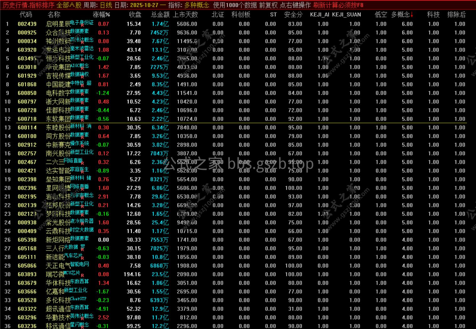The height and width of the screenshot is (329, 476).
Task: Click the KEJI_AI column header
Action: point(320,14)
